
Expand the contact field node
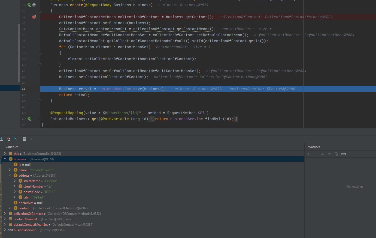pos(10,208)
